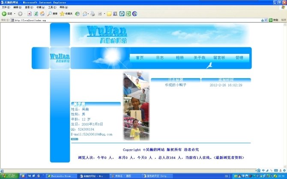Go to the Home page icon
The height and width of the screenshot is (179, 287).
42,14
